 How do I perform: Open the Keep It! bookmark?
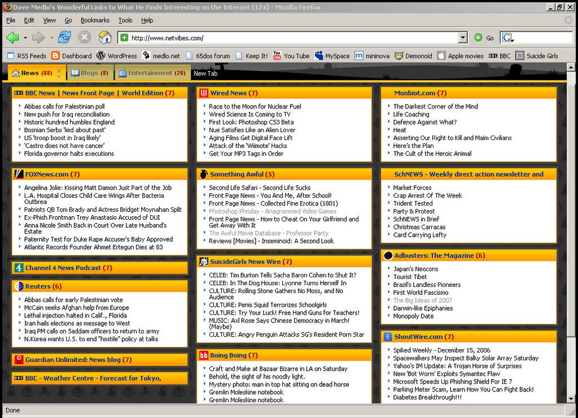[252, 56]
